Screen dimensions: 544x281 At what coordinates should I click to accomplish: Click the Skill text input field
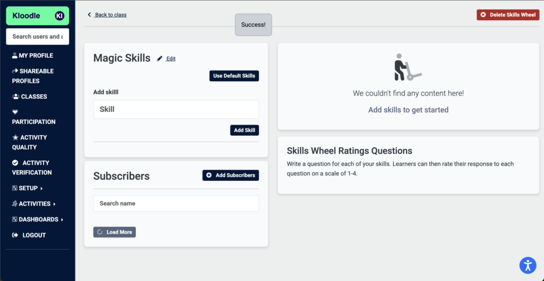coord(176,109)
